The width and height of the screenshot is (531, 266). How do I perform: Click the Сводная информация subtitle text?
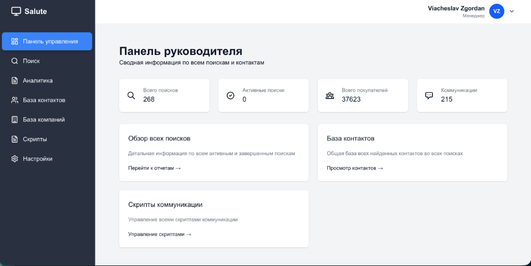[x=192, y=63]
